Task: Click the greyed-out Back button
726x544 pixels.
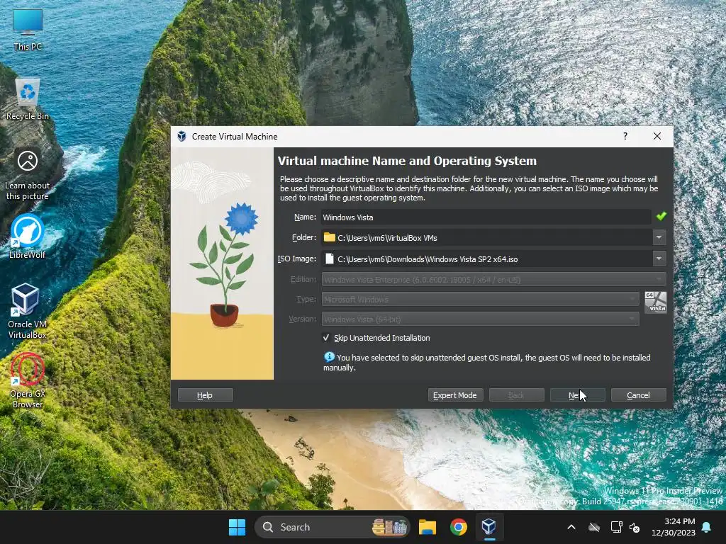Action: click(516, 395)
